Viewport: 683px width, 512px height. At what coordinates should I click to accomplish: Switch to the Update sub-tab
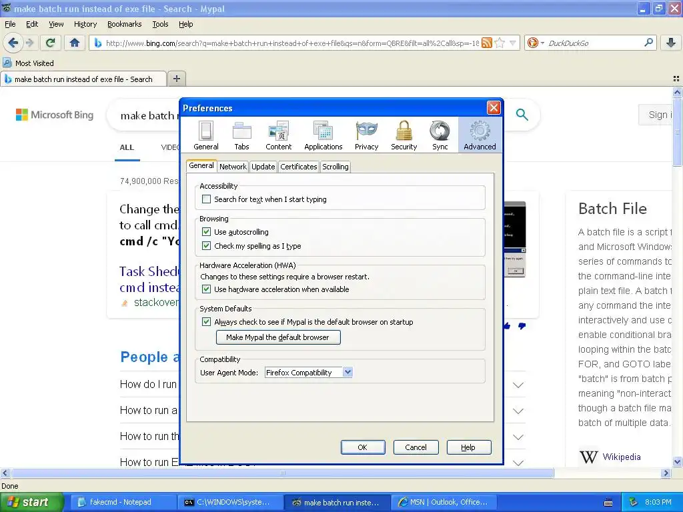click(263, 166)
